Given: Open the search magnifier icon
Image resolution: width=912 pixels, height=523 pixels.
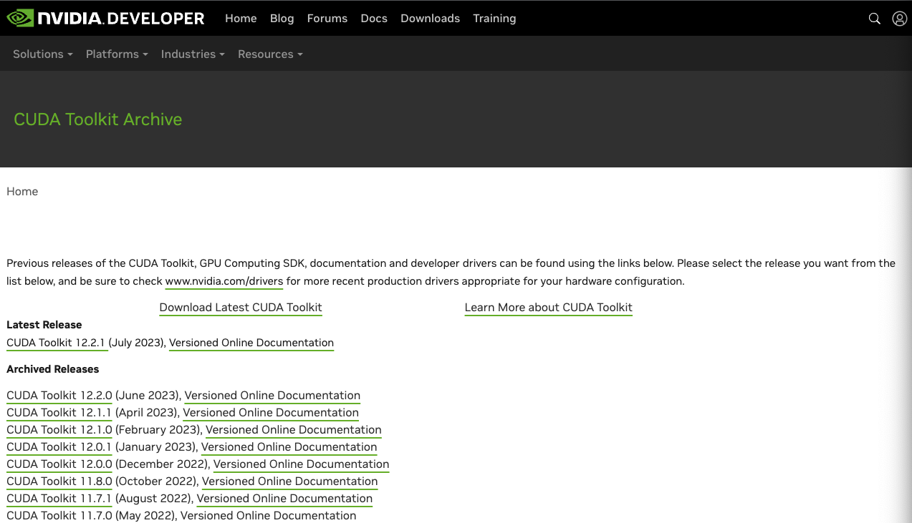Looking at the screenshot, I should click(874, 19).
